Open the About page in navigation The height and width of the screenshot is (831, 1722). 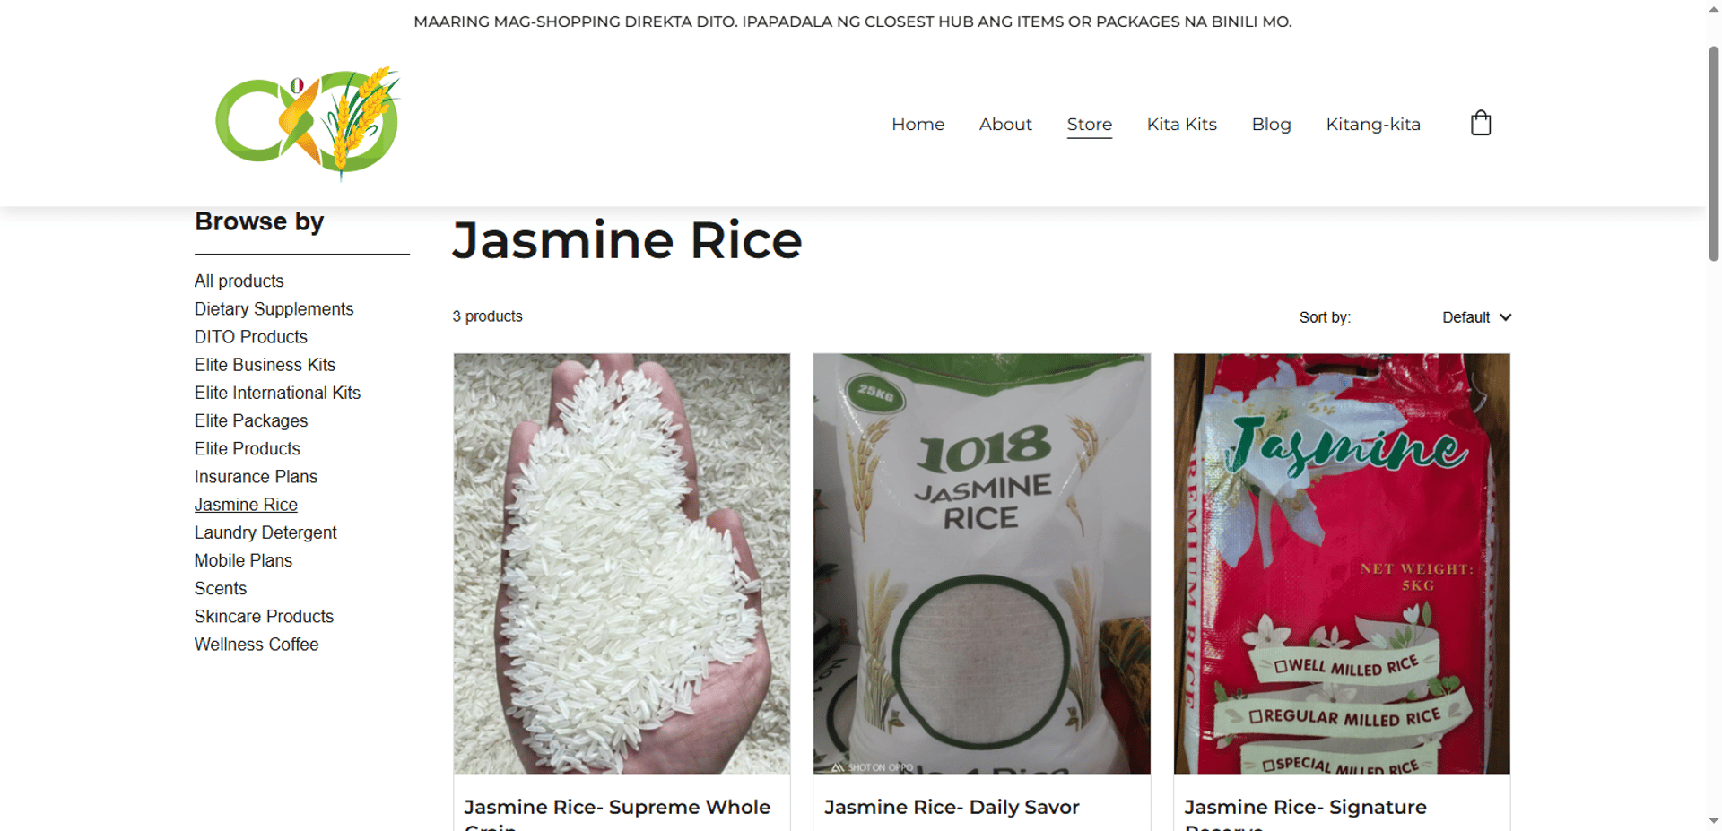pos(1005,124)
